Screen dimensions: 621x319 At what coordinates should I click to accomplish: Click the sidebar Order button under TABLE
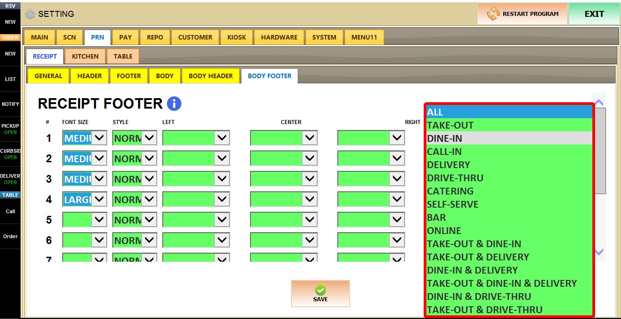pyautogui.click(x=10, y=236)
